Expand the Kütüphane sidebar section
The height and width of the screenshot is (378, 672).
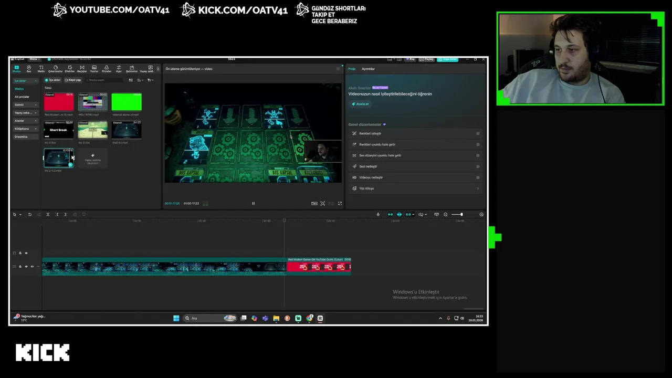click(x=26, y=129)
